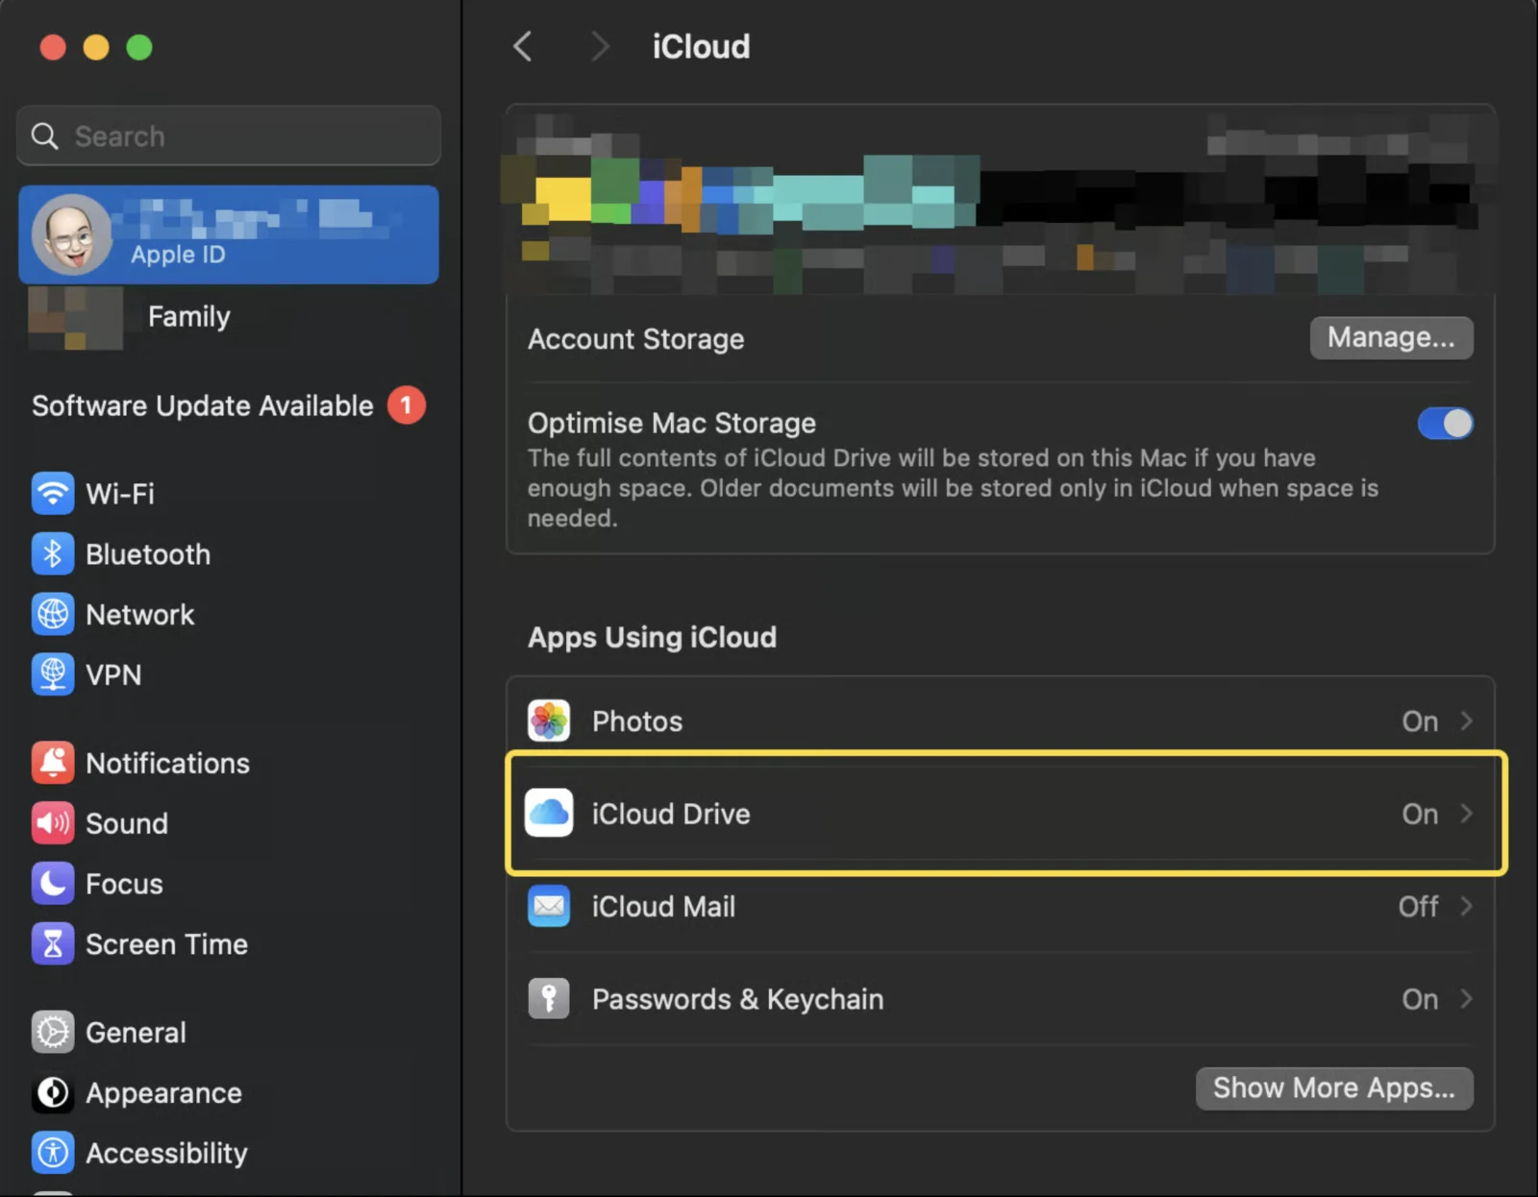Click the Account Storage label

tap(635, 339)
